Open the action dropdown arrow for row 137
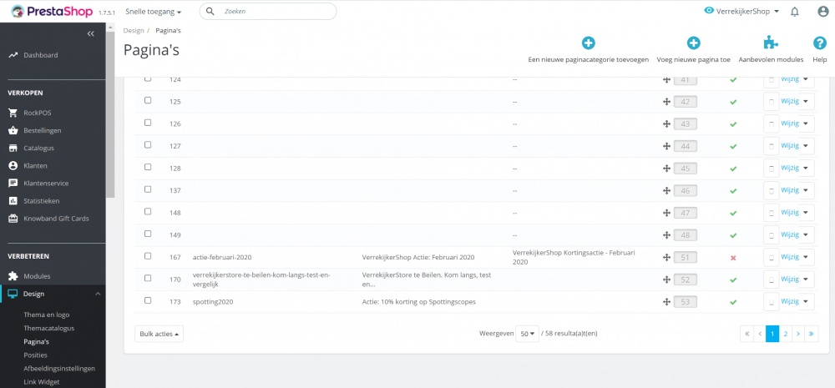The height and width of the screenshot is (388, 835). [807, 190]
